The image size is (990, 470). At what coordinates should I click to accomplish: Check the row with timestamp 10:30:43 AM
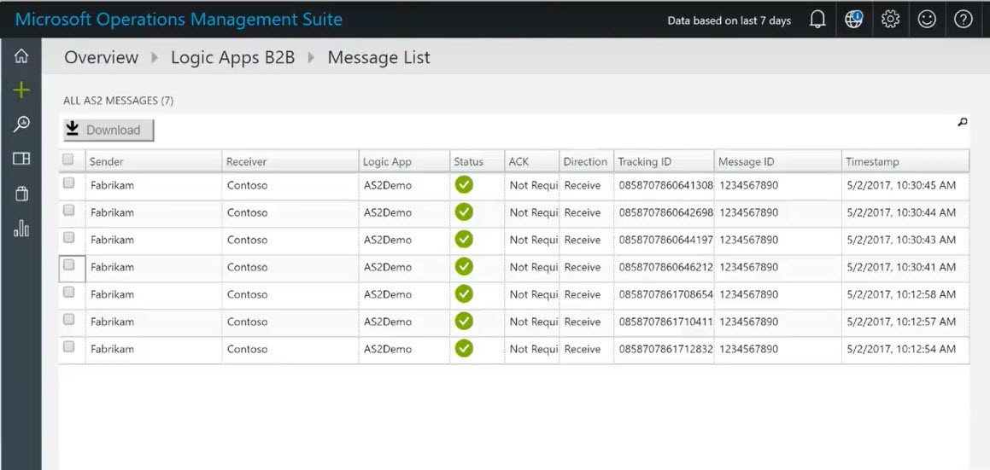[69, 237]
